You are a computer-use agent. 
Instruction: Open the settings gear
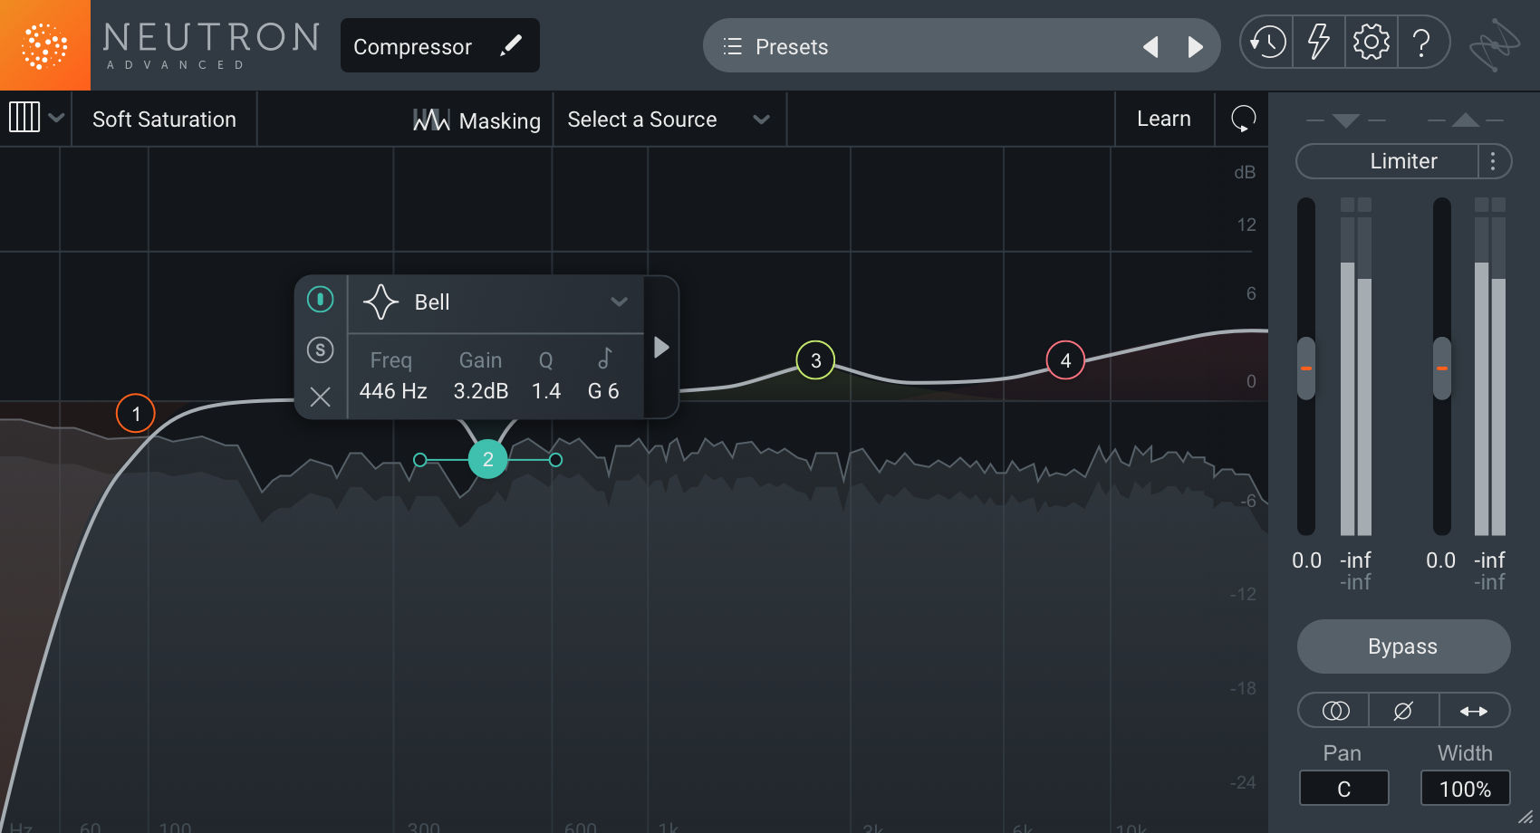point(1371,42)
